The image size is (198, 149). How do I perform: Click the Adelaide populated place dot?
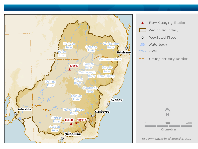pyautogui.click(x=16, y=114)
